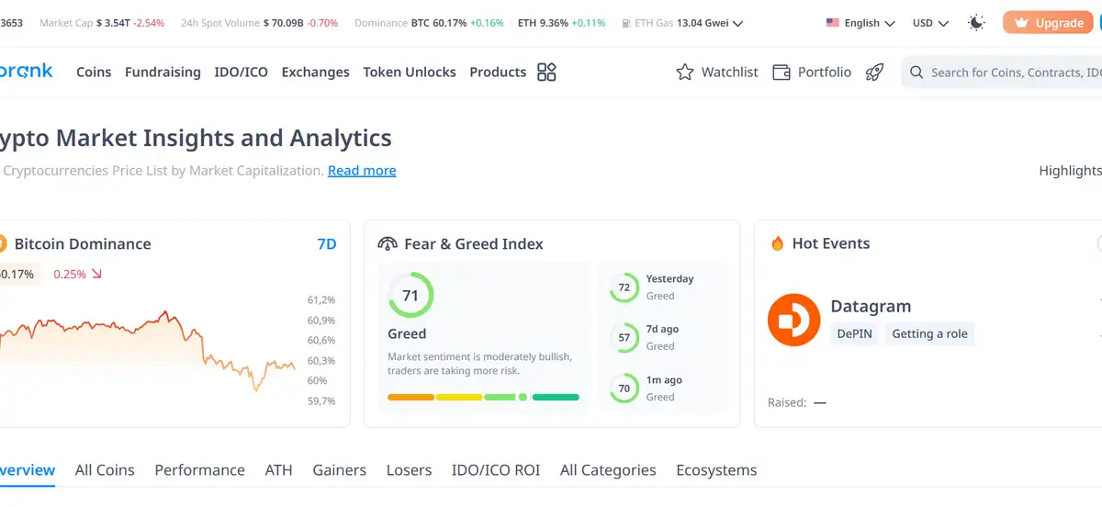Click the Hot Events heading

pyautogui.click(x=831, y=243)
